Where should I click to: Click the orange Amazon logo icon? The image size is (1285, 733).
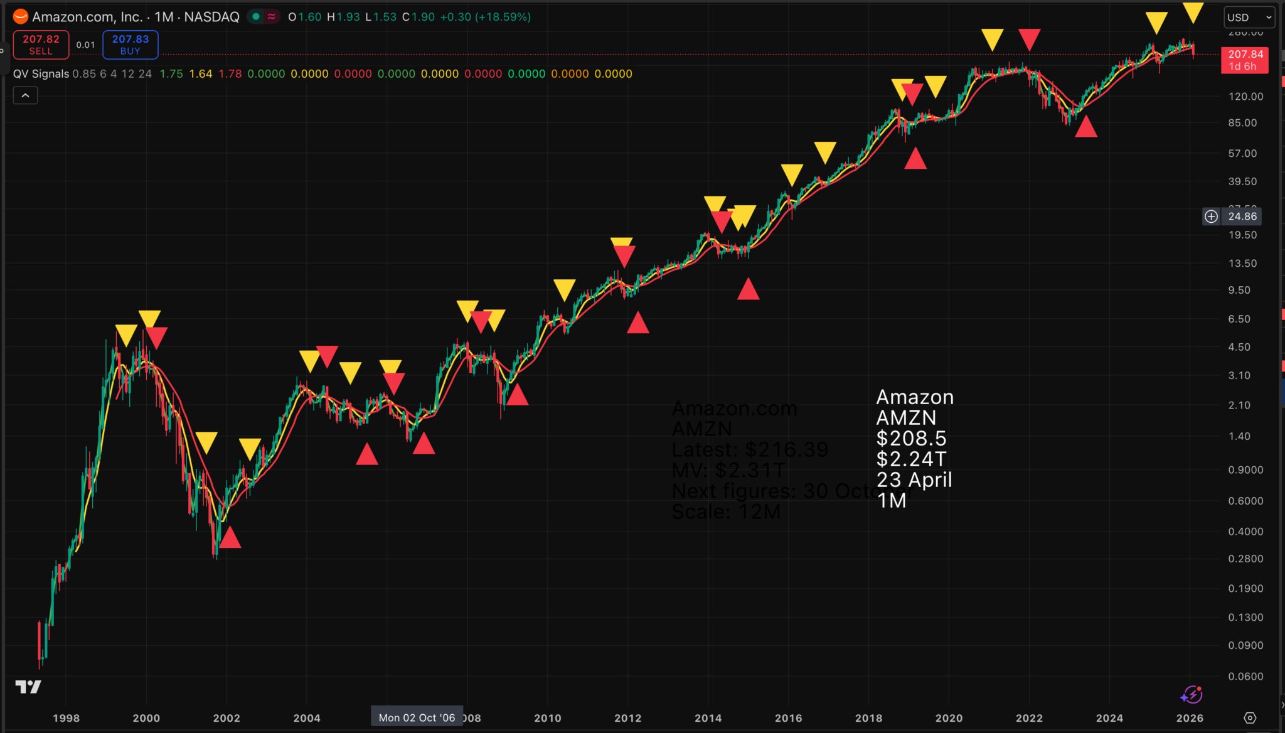coord(21,17)
